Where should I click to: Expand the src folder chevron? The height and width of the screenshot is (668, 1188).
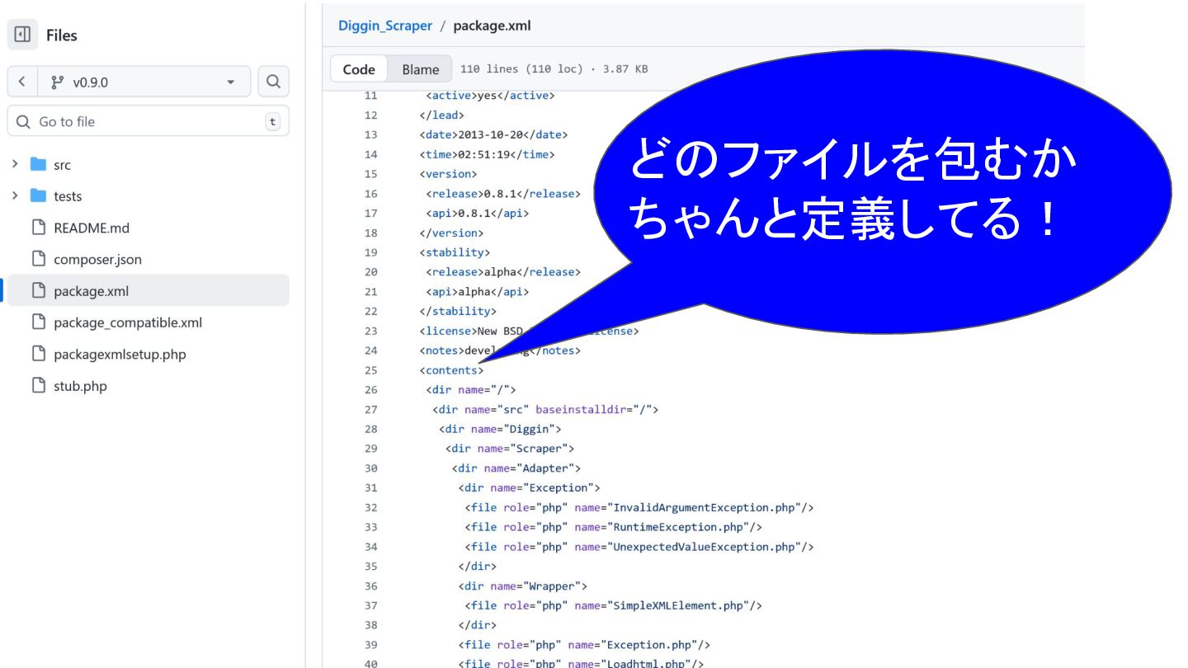tap(15, 164)
